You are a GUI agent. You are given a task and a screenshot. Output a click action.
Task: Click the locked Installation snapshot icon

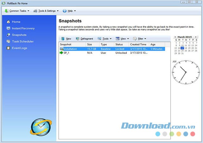pos(62,49)
